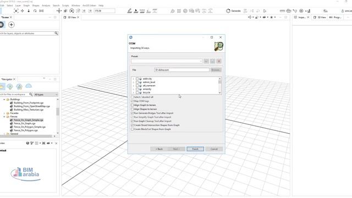Click the Back button in OSM dialog
The image size is (352, 198).
click(x=159, y=149)
